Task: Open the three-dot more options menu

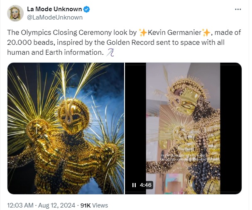Action: click(238, 9)
